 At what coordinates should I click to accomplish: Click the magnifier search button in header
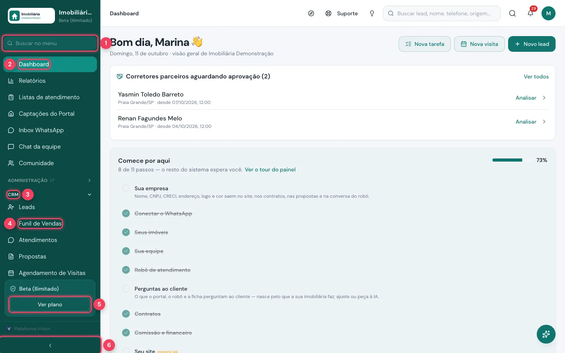click(x=512, y=13)
